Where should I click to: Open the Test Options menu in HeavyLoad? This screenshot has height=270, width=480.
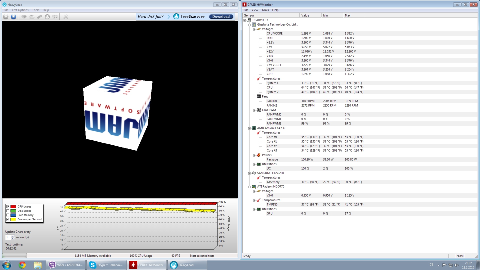pos(20,10)
